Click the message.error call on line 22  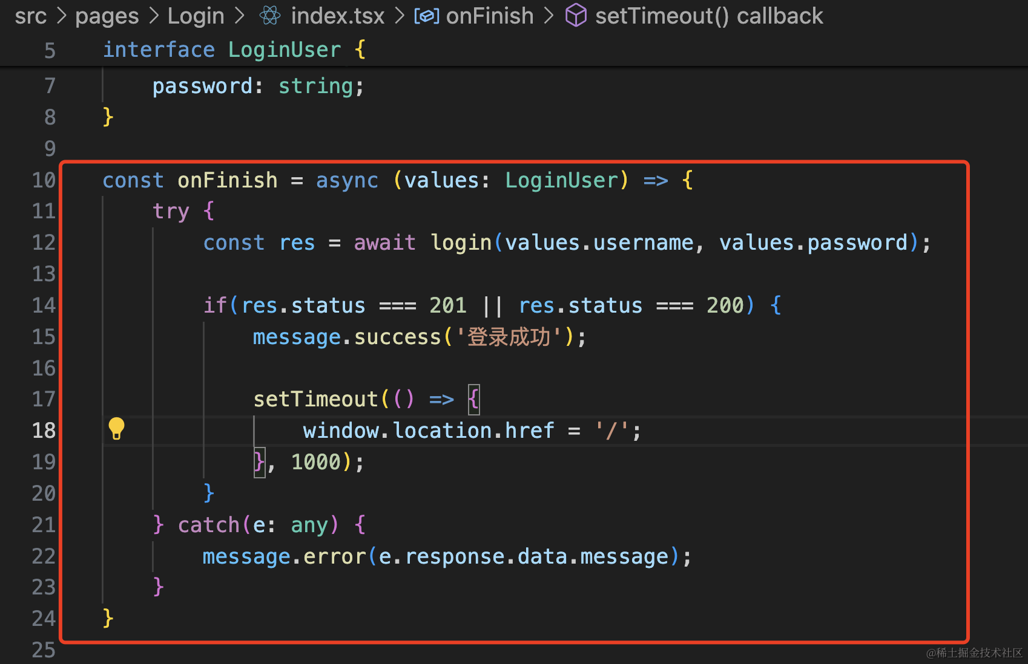tap(283, 556)
